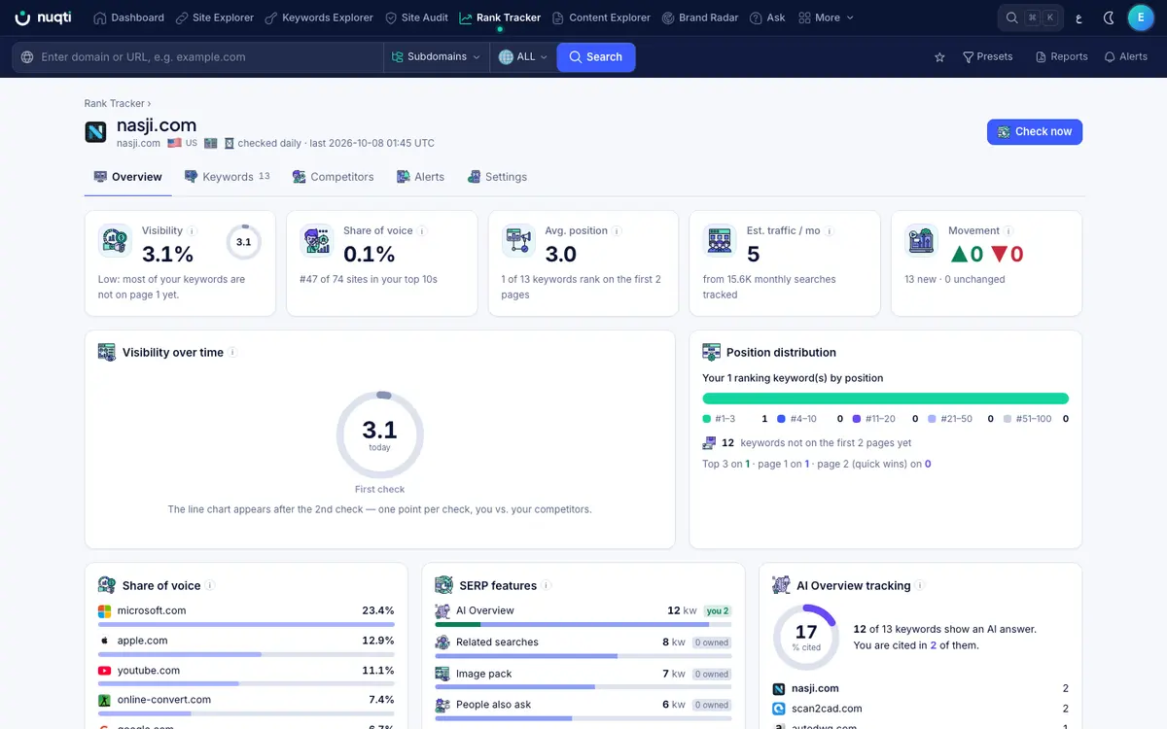Click the green position distribution bar
The image size is (1167, 729).
coord(885,399)
